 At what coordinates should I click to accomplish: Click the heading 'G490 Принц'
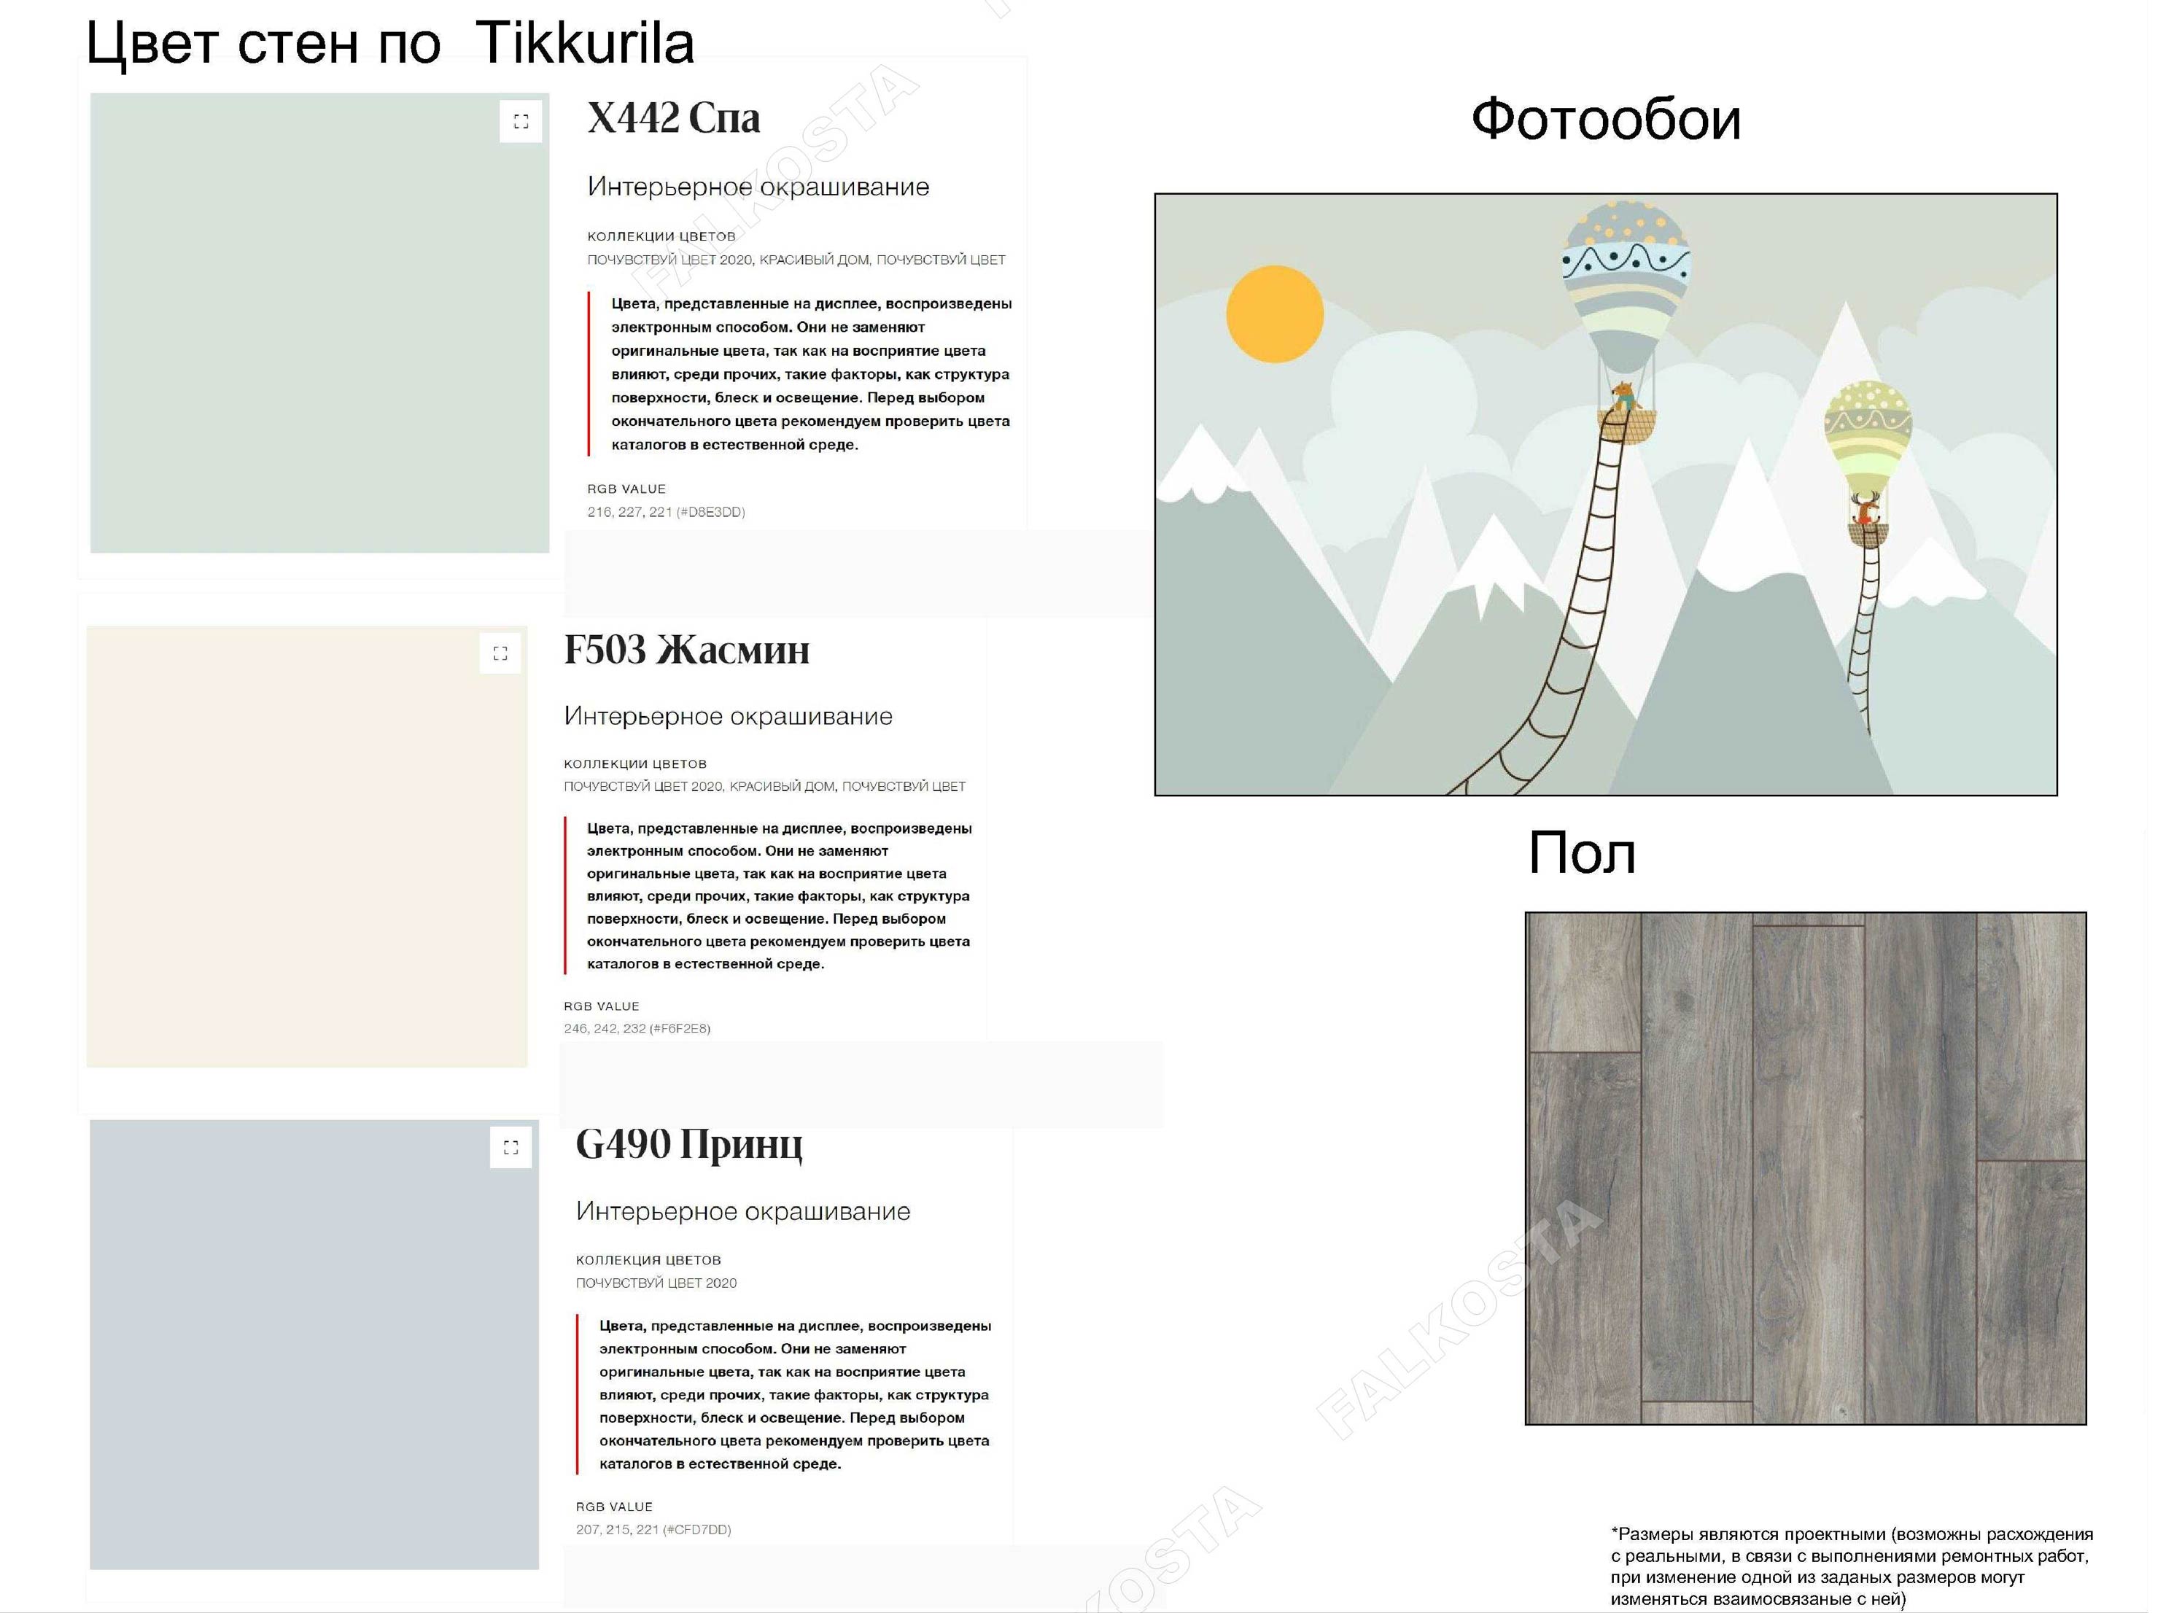[689, 1146]
